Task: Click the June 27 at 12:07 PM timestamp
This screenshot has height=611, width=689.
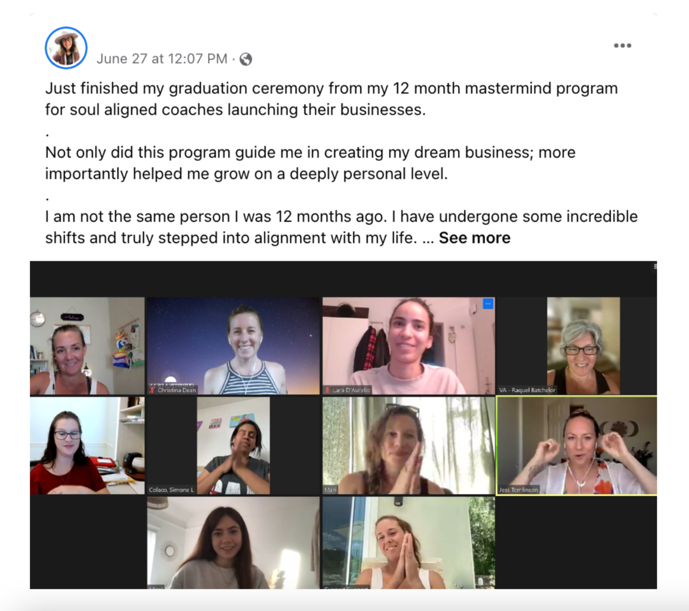Action: pyautogui.click(x=162, y=59)
